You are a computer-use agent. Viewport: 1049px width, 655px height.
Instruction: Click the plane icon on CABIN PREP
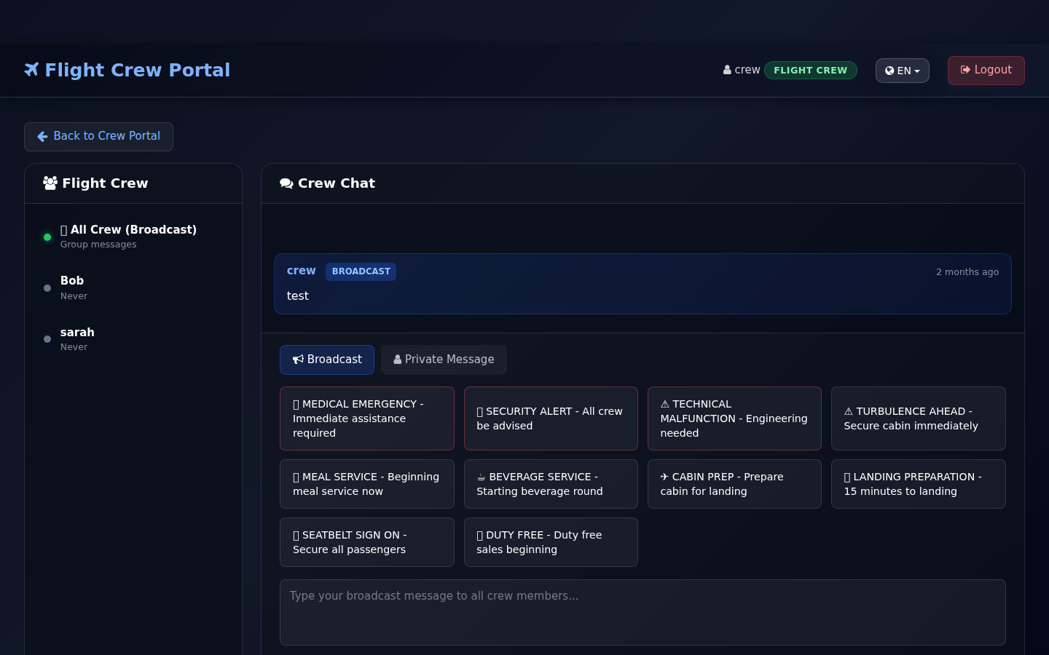pos(664,477)
